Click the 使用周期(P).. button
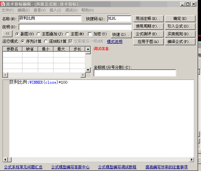This screenshot has height=171, width=201. [148, 26]
